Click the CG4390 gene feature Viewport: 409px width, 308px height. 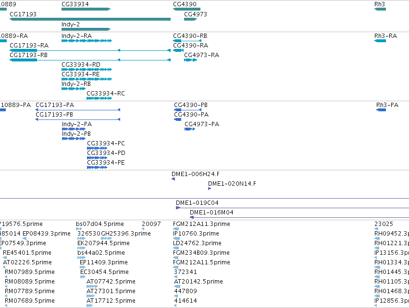click(186, 9)
